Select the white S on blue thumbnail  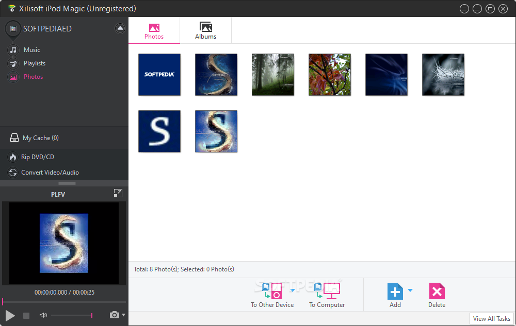click(159, 131)
